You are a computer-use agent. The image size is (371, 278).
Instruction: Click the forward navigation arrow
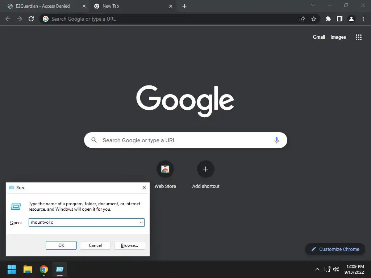click(x=20, y=19)
